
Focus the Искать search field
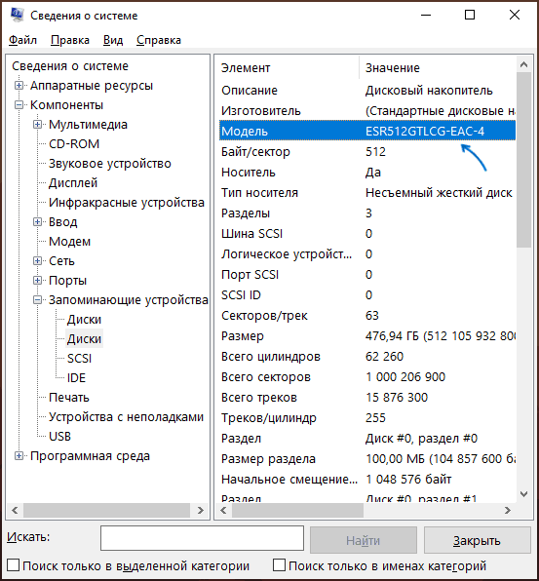click(203, 538)
